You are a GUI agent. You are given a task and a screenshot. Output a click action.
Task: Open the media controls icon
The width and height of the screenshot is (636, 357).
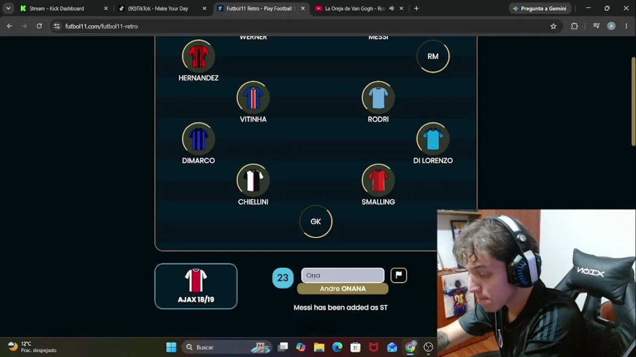[x=596, y=26]
